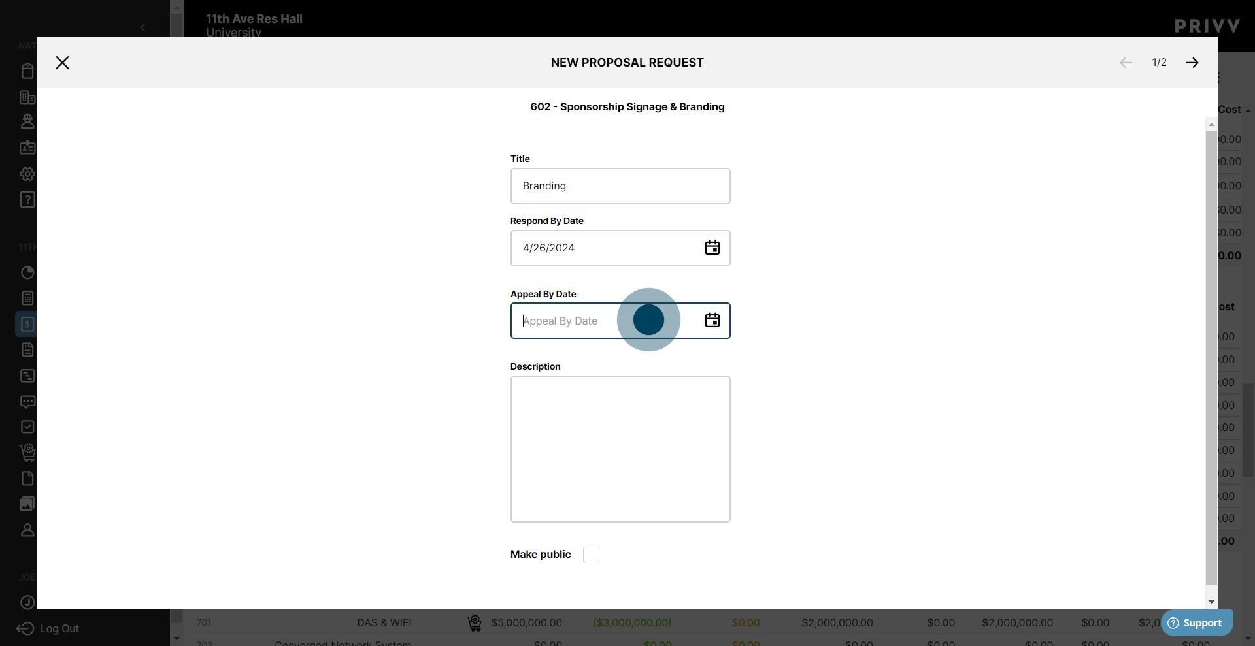The height and width of the screenshot is (646, 1255).
Task: Click the 11th Ave Res Hall project title
Action: [x=254, y=19]
